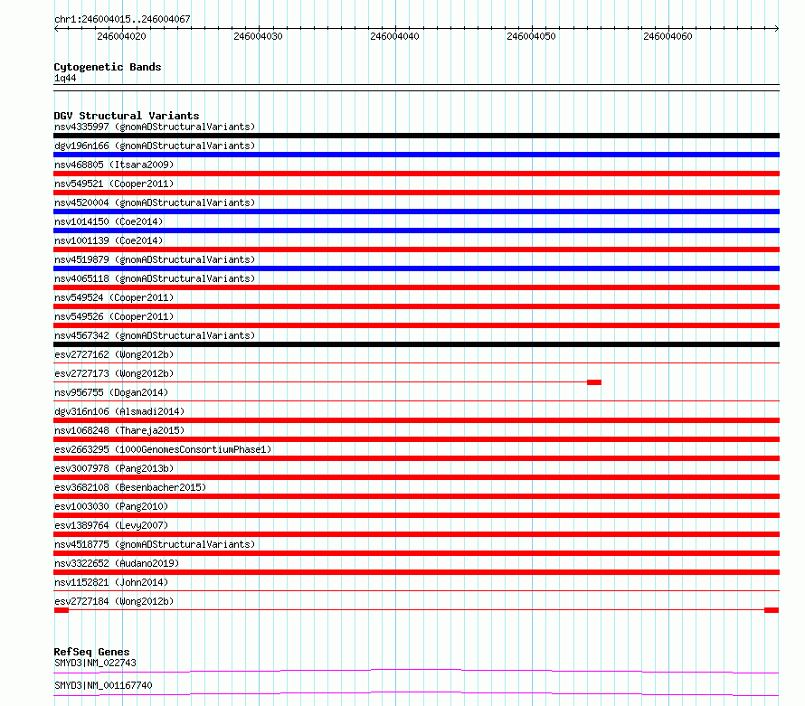Viewport: 805px width, 706px height.
Task: Click the DGV Structural Variants heading
Action: coord(127,116)
